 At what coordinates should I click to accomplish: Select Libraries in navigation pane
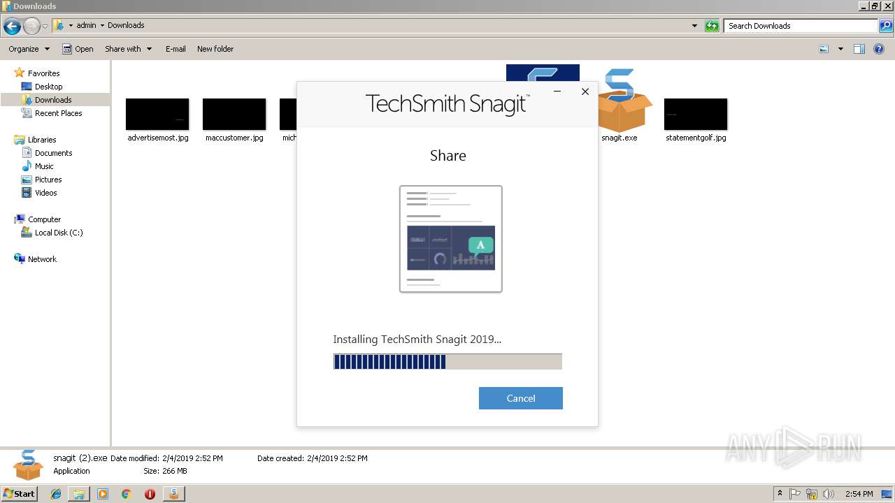point(42,140)
